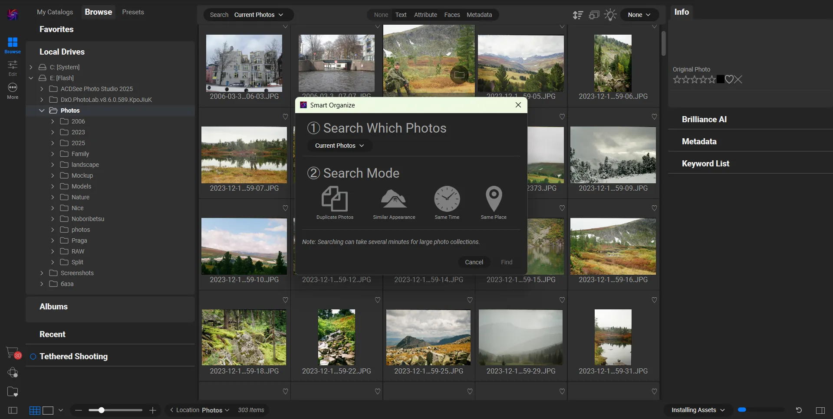Pick the Same Time search mode
This screenshot has height=419, width=833.
447,203
